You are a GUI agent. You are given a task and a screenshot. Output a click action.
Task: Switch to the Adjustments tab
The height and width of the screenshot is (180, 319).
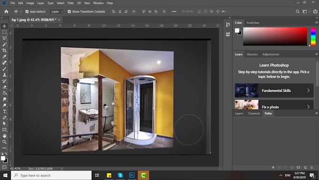tap(271, 54)
